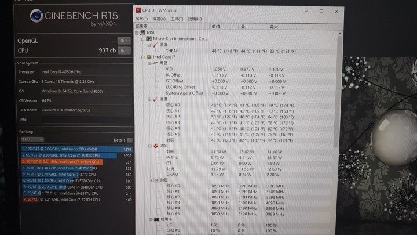Select the THRM sensor row

click(x=230, y=51)
